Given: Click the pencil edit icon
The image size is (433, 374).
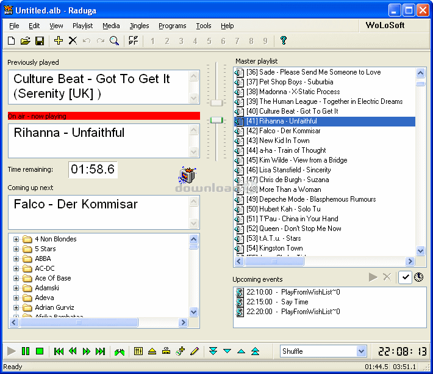Looking at the screenshot, I should point(195,351).
